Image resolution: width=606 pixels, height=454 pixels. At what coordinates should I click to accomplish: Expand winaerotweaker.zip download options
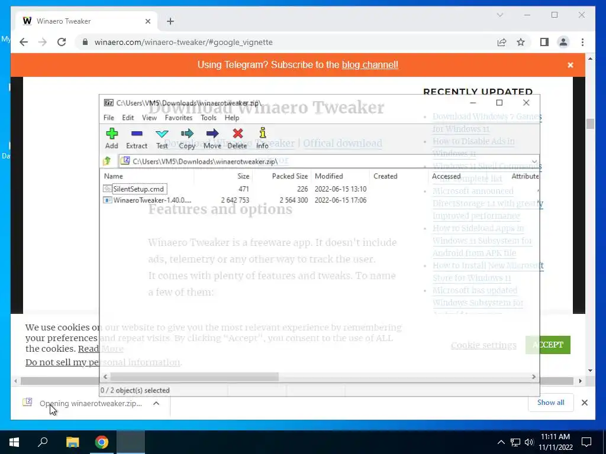(x=156, y=403)
